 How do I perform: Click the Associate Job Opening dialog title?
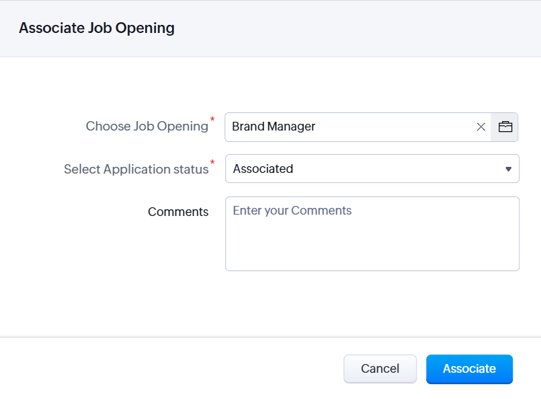[97, 28]
